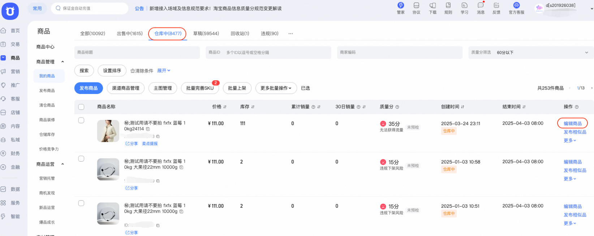Click the 卖点提报 link under the first product

[x=150, y=143]
